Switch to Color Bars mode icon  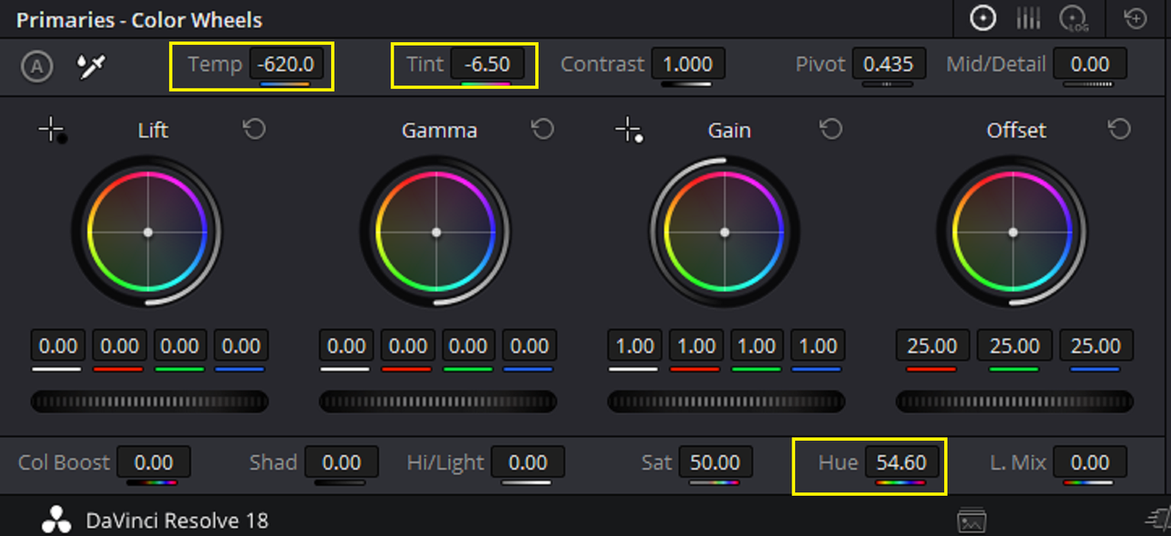pos(1029,18)
